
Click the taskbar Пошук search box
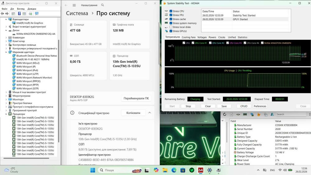(120, 170)
